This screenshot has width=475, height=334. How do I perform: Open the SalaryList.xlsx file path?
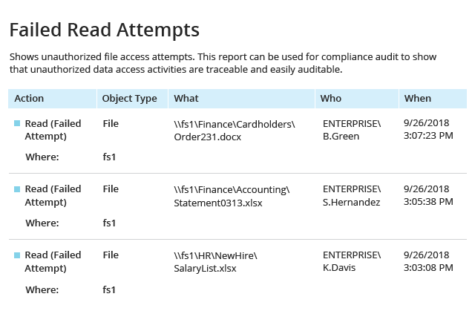point(215,262)
